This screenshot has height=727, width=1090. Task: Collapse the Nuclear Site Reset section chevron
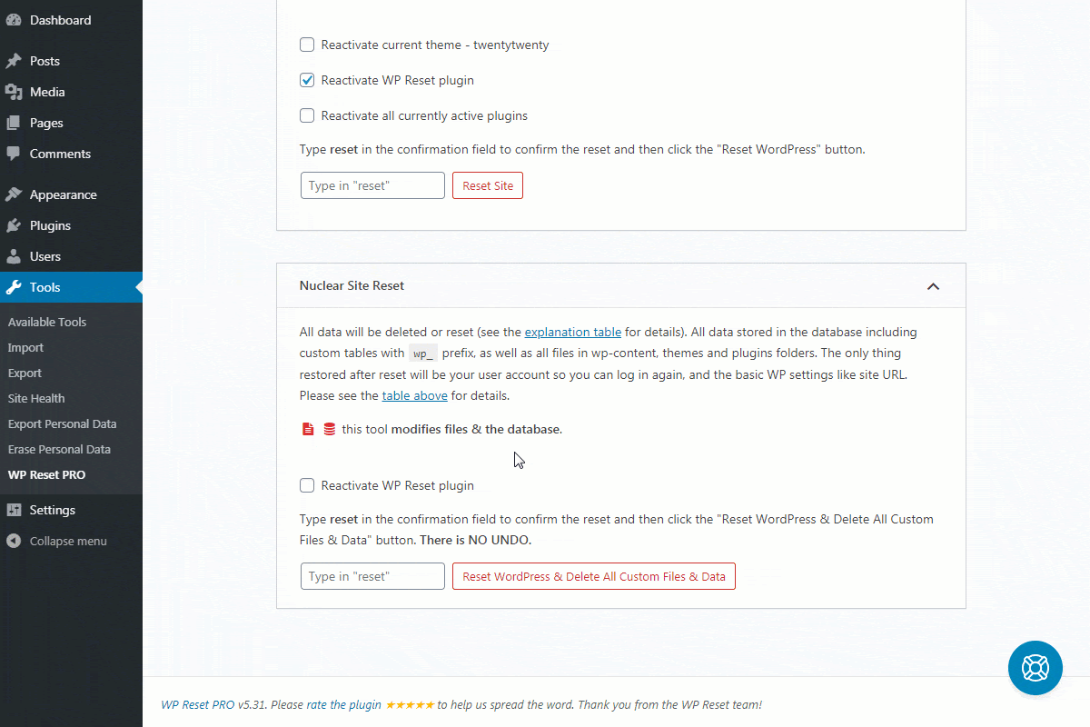pos(933,286)
